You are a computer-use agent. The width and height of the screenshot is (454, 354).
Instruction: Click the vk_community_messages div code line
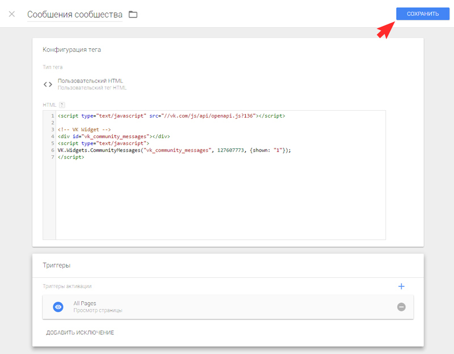(x=114, y=136)
